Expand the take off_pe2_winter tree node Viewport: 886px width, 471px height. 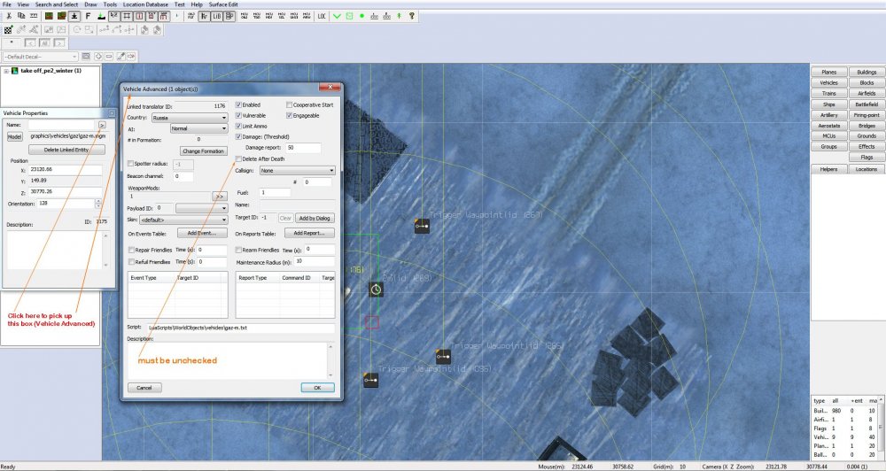tap(7, 71)
